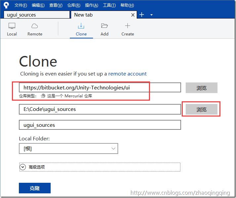Expand the 高级选项 advanced options
This screenshot has height=198, width=236.
tap(100, 167)
